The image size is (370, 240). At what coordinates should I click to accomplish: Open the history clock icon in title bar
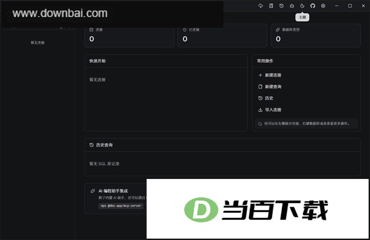[281, 6]
